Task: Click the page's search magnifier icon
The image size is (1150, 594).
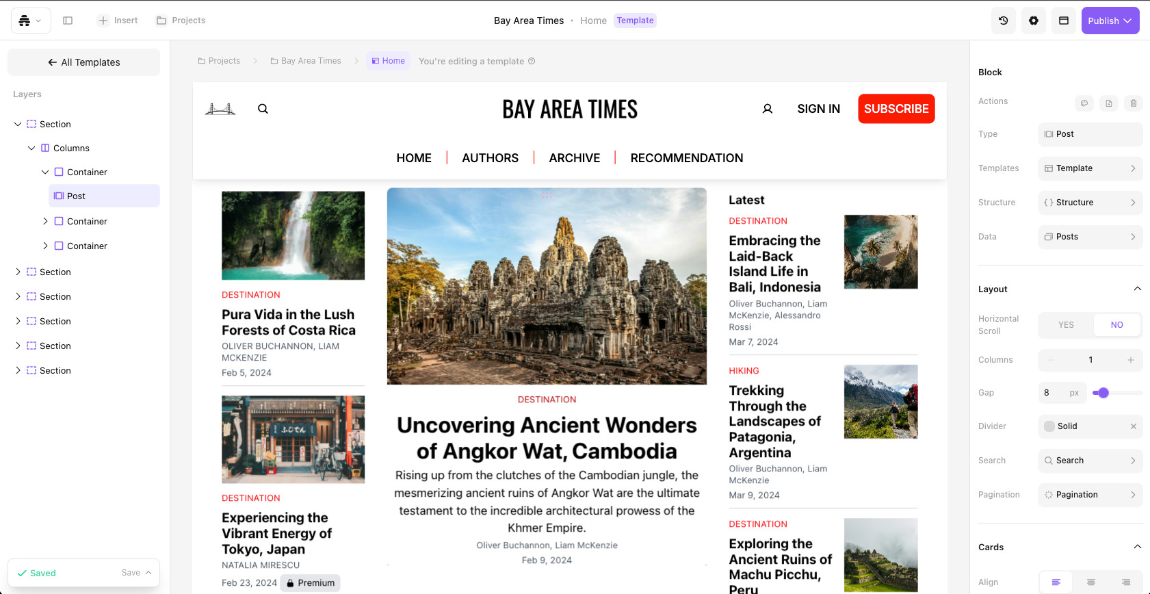Action: click(x=263, y=109)
